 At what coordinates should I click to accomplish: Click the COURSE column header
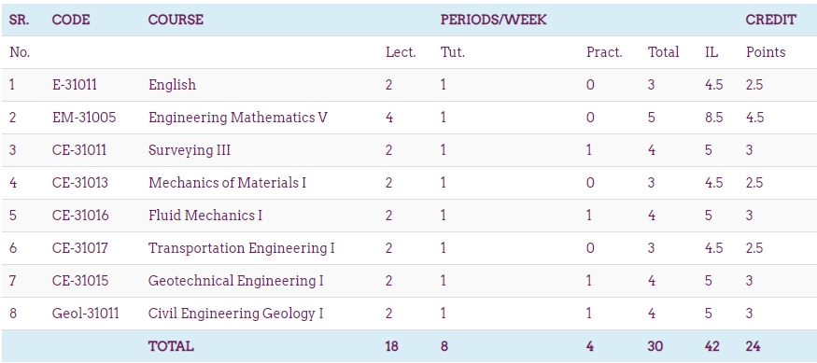176,20
